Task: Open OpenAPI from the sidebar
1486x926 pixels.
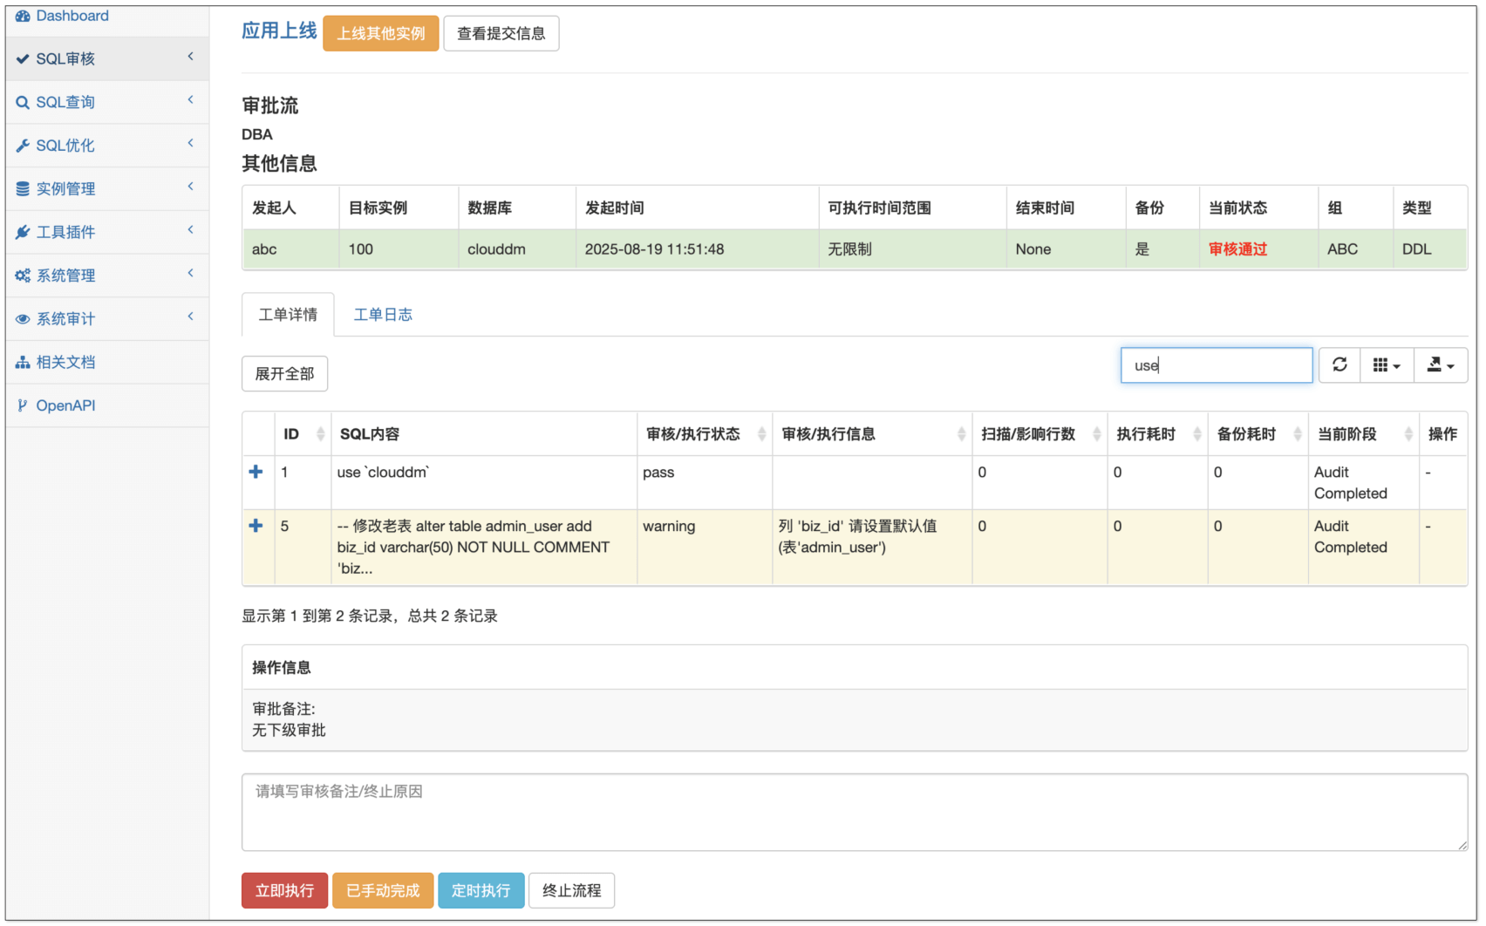Action: pyautogui.click(x=65, y=405)
